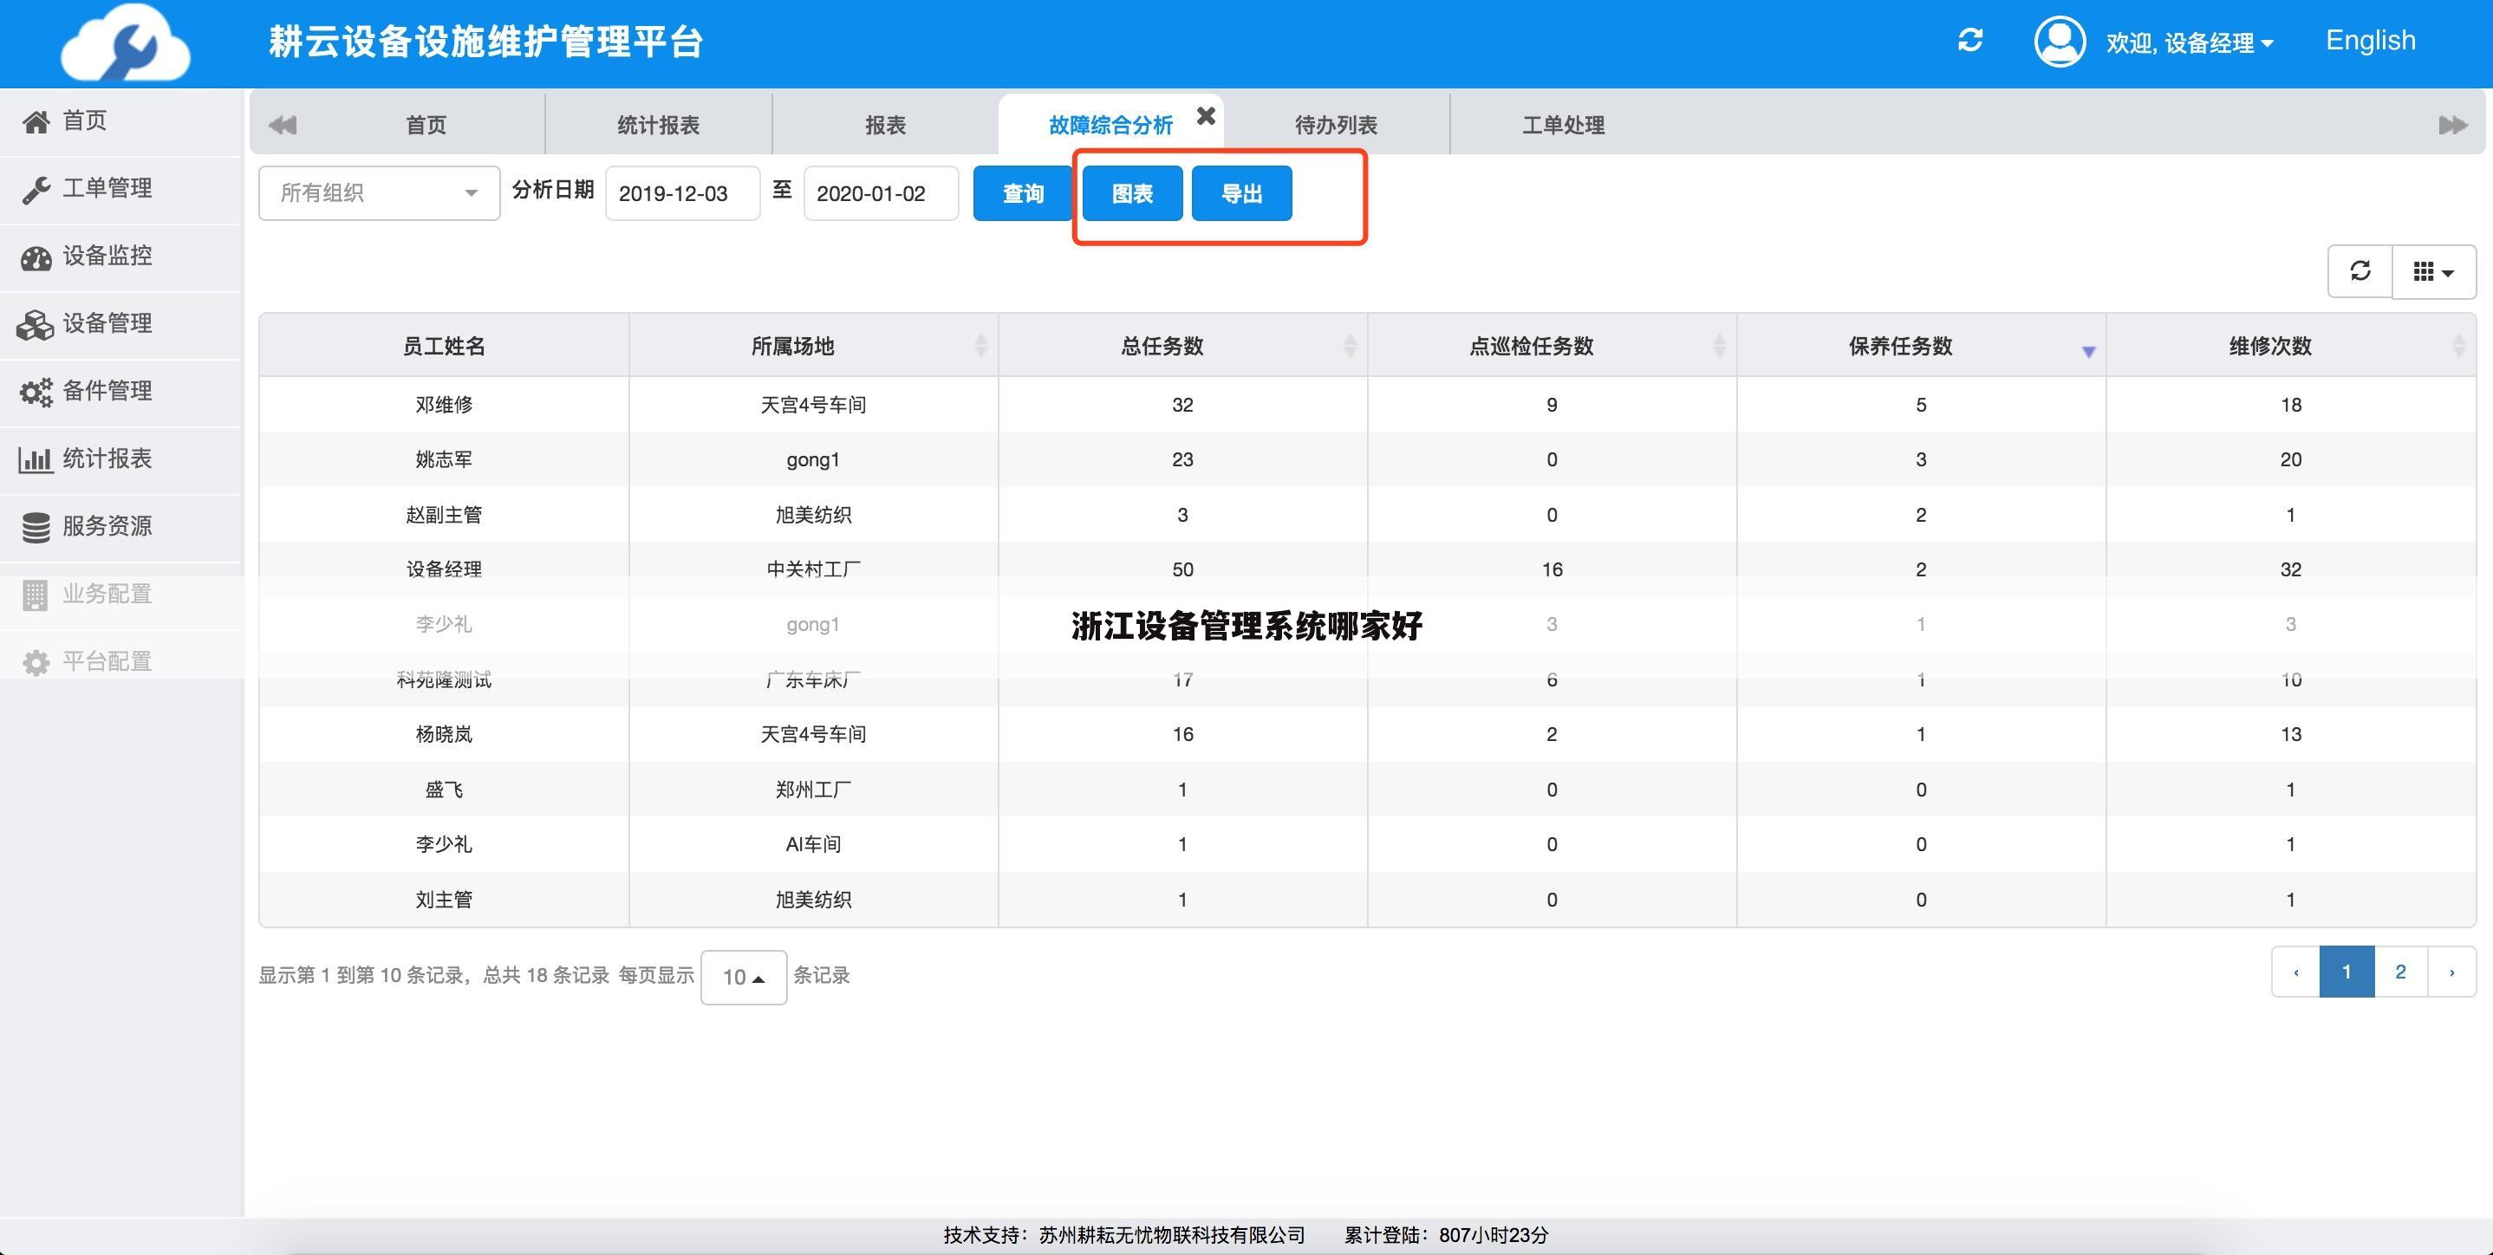The width and height of the screenshot is (2493, 1255).
Task: Sort by 点巡检任务数 column
Action: 1552,346
